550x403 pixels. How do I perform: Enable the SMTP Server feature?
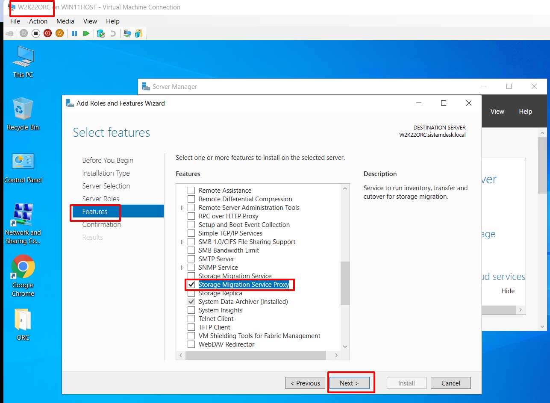coord(191,259)
